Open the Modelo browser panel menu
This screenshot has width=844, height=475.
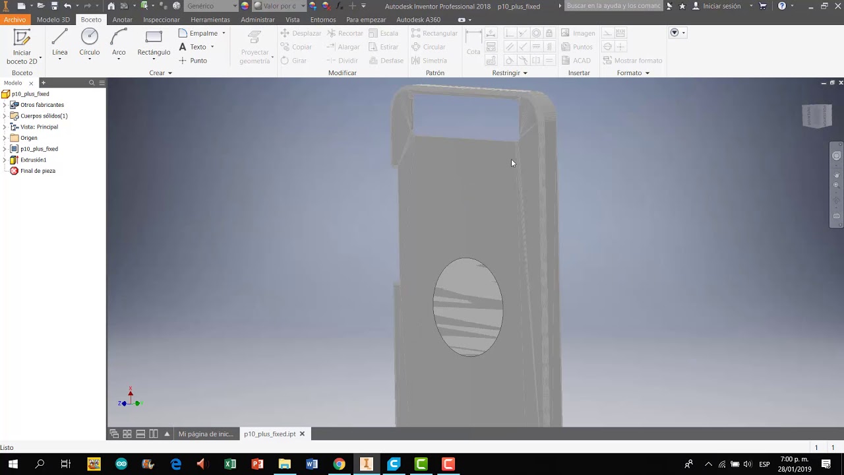point(102,83)
